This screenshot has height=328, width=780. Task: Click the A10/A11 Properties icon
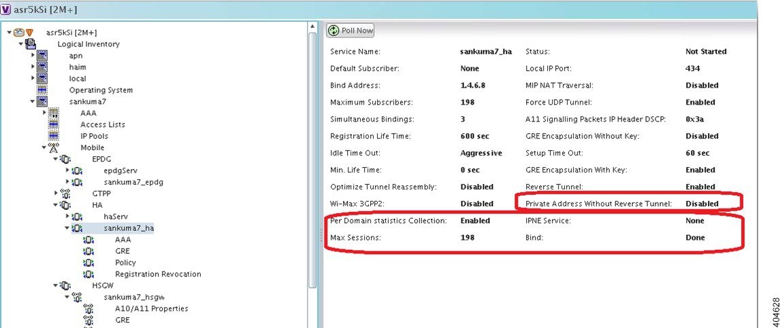point(88,308)
